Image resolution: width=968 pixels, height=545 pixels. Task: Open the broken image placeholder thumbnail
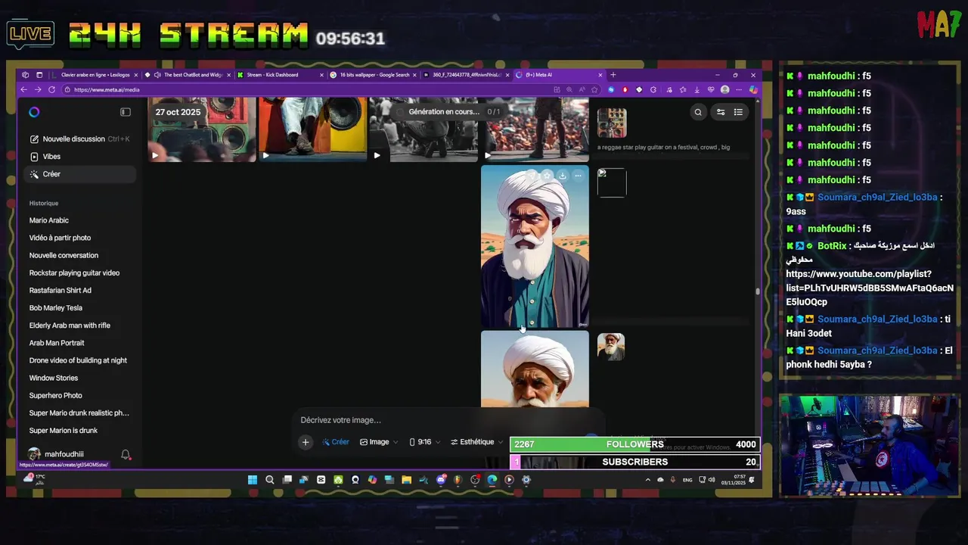click(612, 182)
